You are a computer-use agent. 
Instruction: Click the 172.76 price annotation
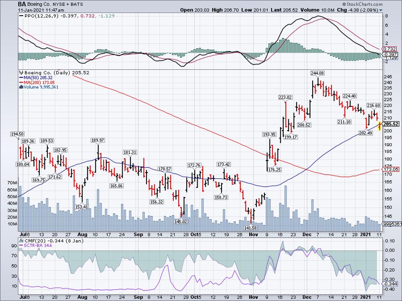coord(194,165)
